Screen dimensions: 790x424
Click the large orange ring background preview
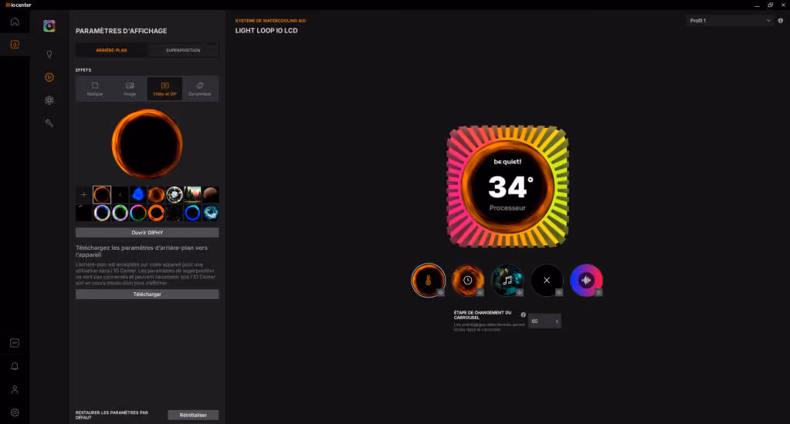click(147, 144)
